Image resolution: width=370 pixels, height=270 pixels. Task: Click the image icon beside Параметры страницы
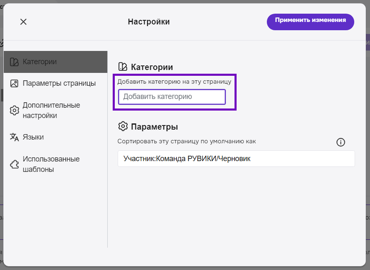point(14,83)
